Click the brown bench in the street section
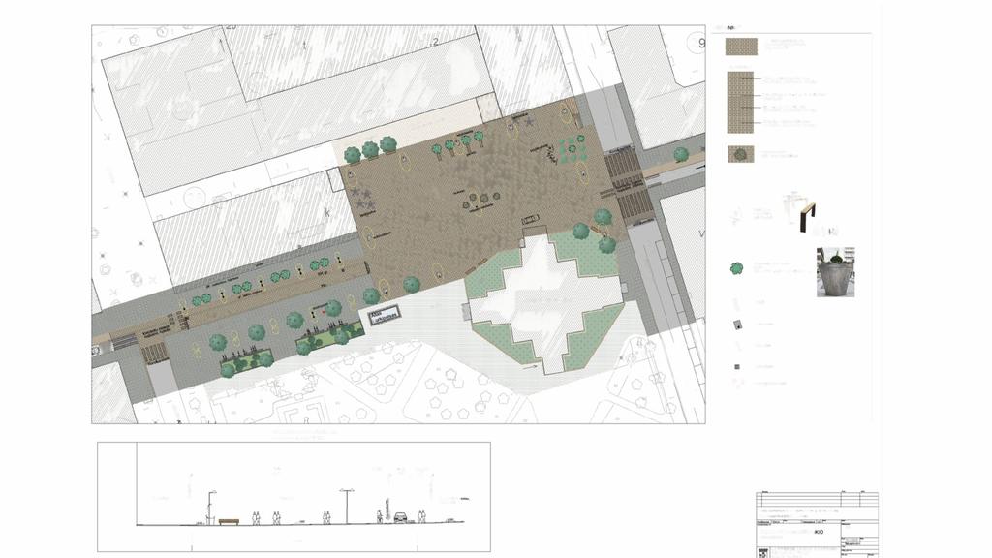 229,522
